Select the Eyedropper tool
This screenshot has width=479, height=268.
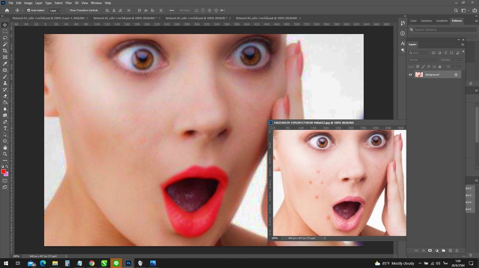pos(5,63)
